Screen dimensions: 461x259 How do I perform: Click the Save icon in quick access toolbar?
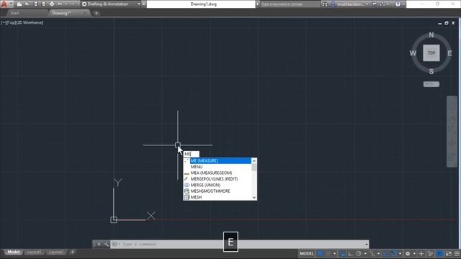pos(35,4)
